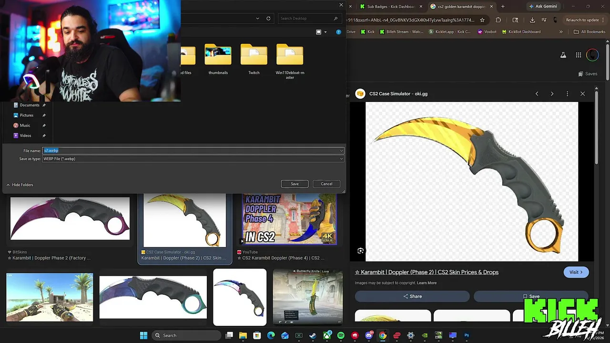This screenshot has height=343, width=610.
Task: Open KickBot Dashboard bookmark
Action: point(521,32)
